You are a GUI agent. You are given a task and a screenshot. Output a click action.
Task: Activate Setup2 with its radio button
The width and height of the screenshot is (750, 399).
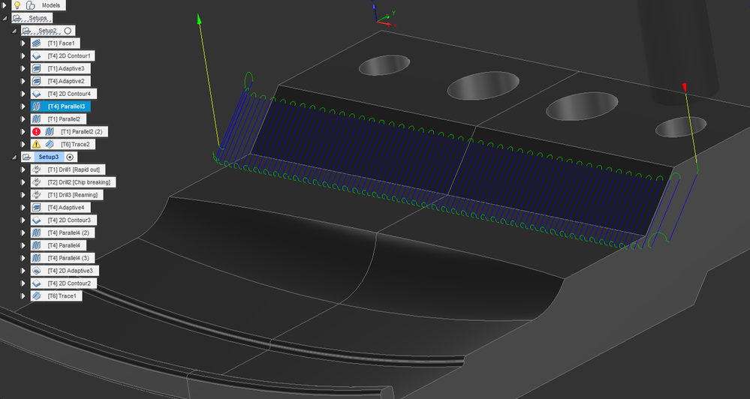click(68, 31)
